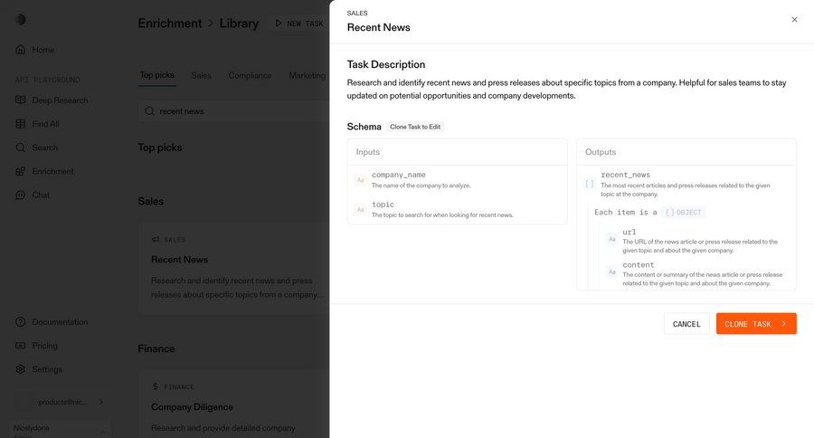Click the recent news search field
The height and width of the screenshot is (438, 814).
(237, 111)
